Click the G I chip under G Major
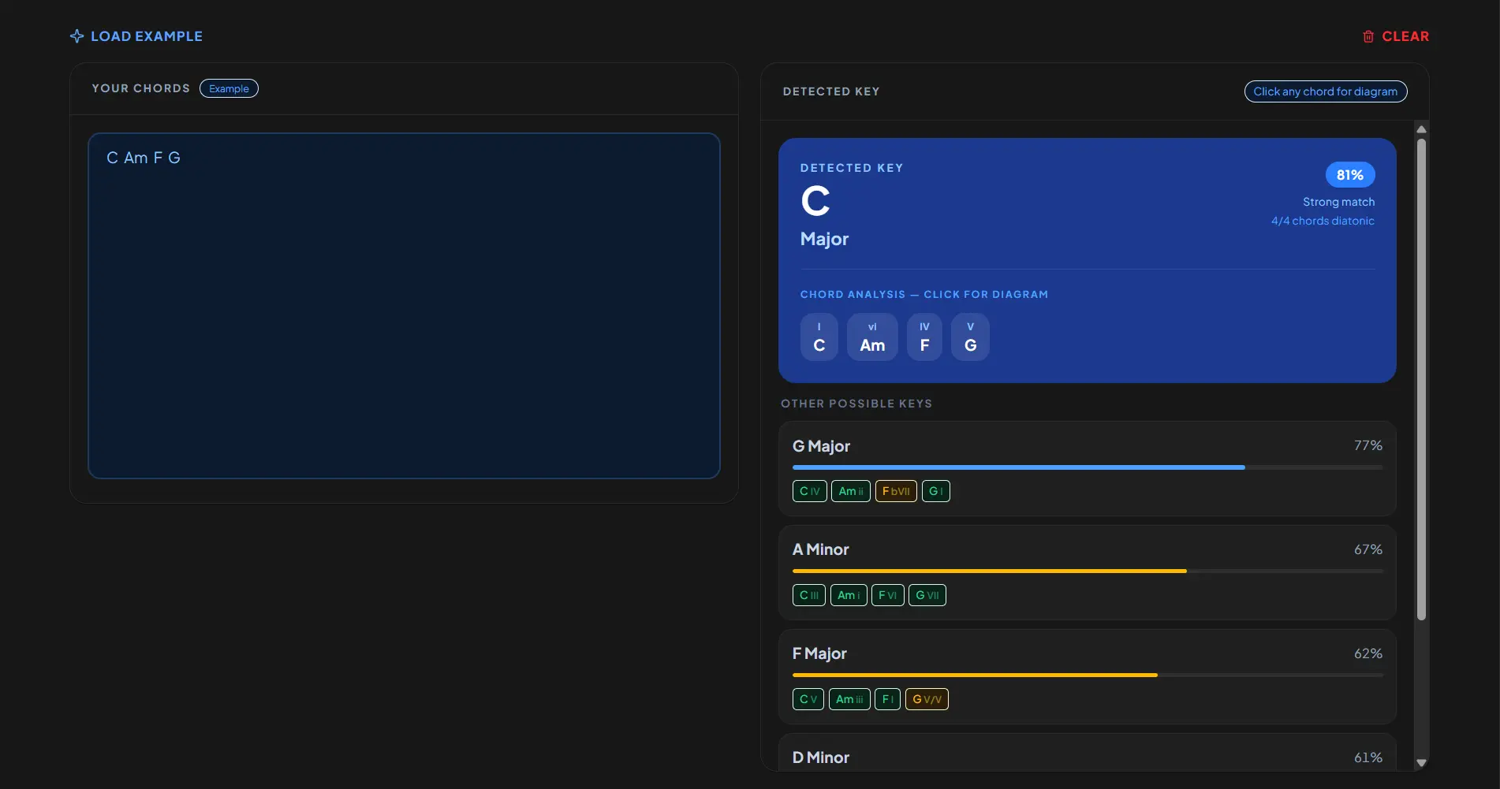The image size is (1500, 789). pyautogui.click(x=935, y=491)
